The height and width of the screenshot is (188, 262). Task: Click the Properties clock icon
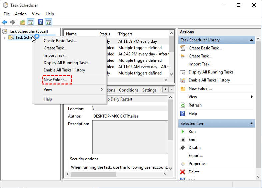[x=183, y=164]
